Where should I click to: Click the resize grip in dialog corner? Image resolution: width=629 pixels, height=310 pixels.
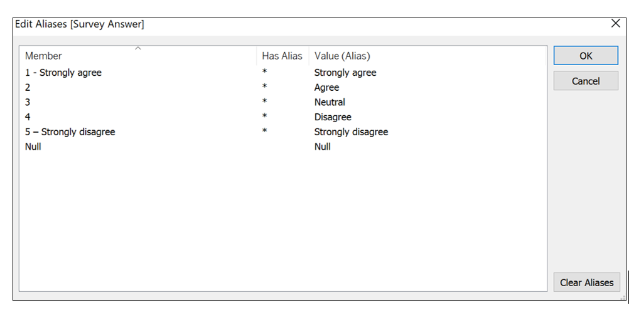pyautogui.click(x=623, y=298)
